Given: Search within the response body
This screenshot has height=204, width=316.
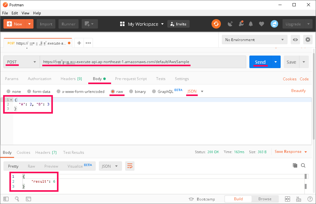Looking at the screenshot, I should point(303,165).
